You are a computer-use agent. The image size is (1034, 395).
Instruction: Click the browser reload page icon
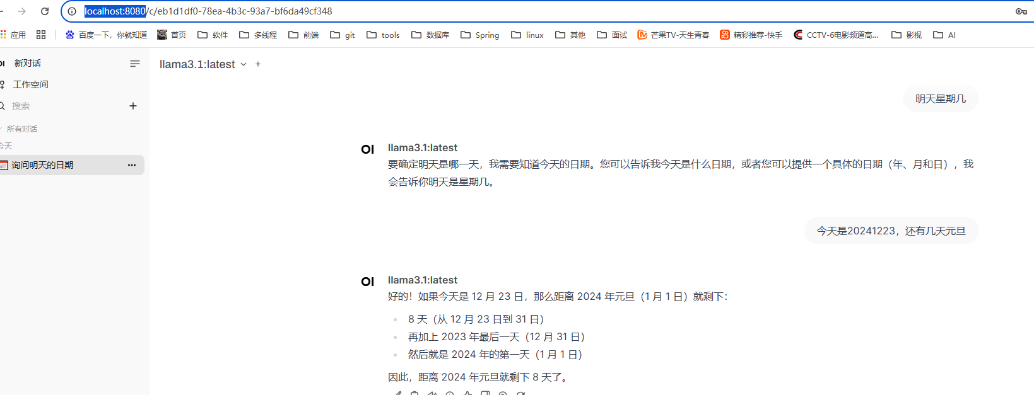tap(45, 11)
